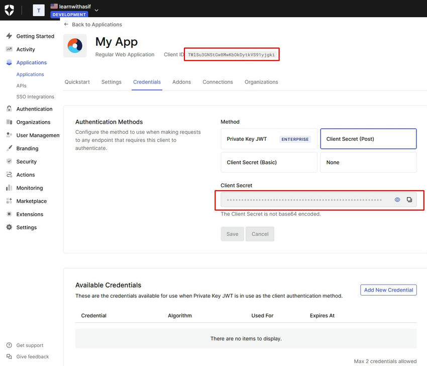Reveal the Client Secret with eye icon

coord(397,200)
